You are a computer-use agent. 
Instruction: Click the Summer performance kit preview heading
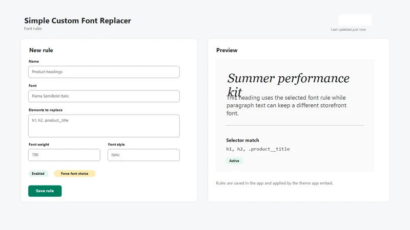(288, 84)
